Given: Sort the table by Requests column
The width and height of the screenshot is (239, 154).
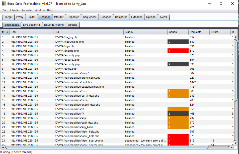Looking at the screenshot, I should 199,32.
